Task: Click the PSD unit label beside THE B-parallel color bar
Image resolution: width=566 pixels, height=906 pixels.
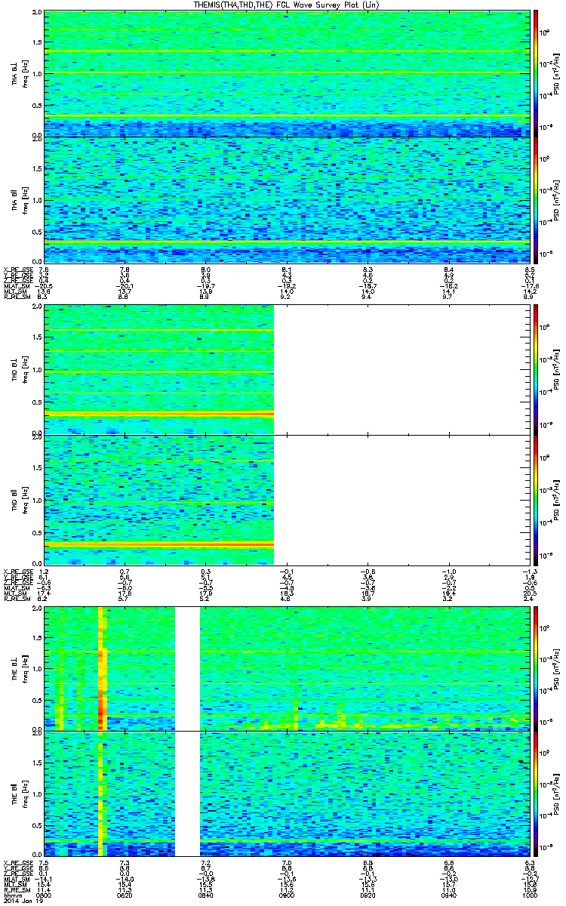Action: pyautogui.click(x=558, y=794)
